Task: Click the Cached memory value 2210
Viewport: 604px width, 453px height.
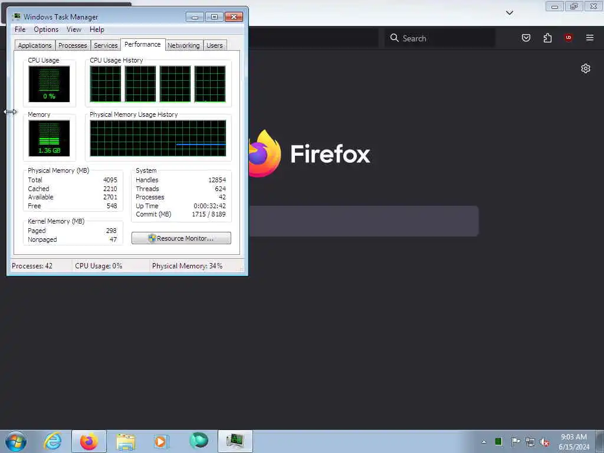Action: (x=110, y=189)
